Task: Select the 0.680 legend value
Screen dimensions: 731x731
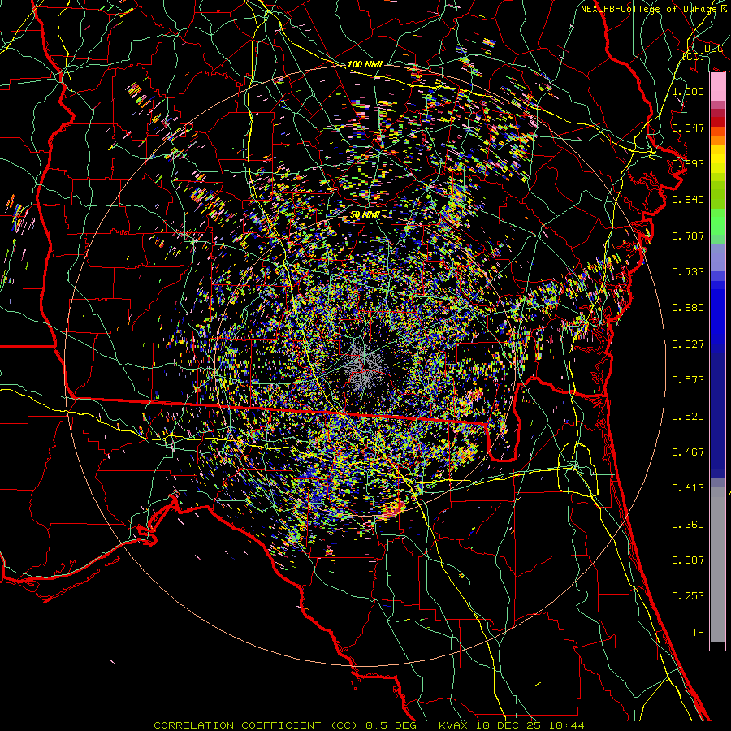Action: pos(688,308)
